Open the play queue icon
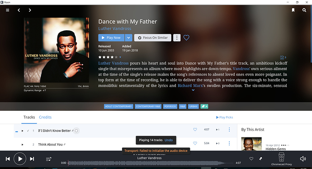 point(49,159)
